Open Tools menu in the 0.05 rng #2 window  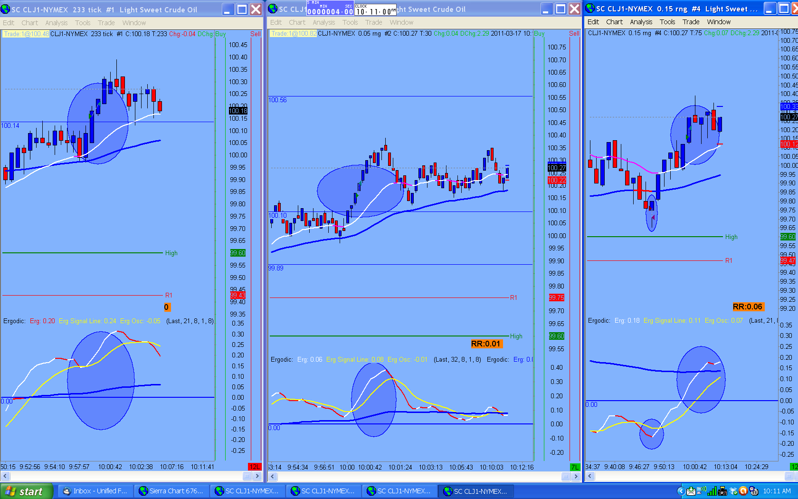point(350,22)
